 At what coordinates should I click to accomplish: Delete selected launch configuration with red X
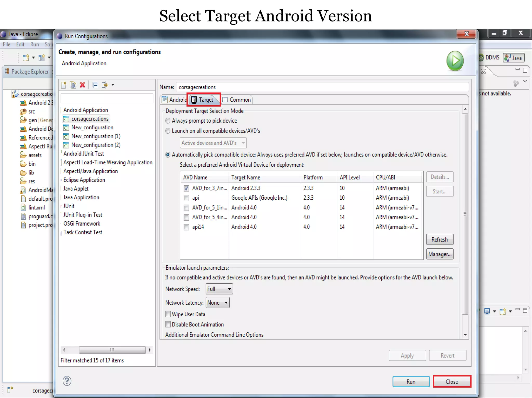click(x=82, y=85)
